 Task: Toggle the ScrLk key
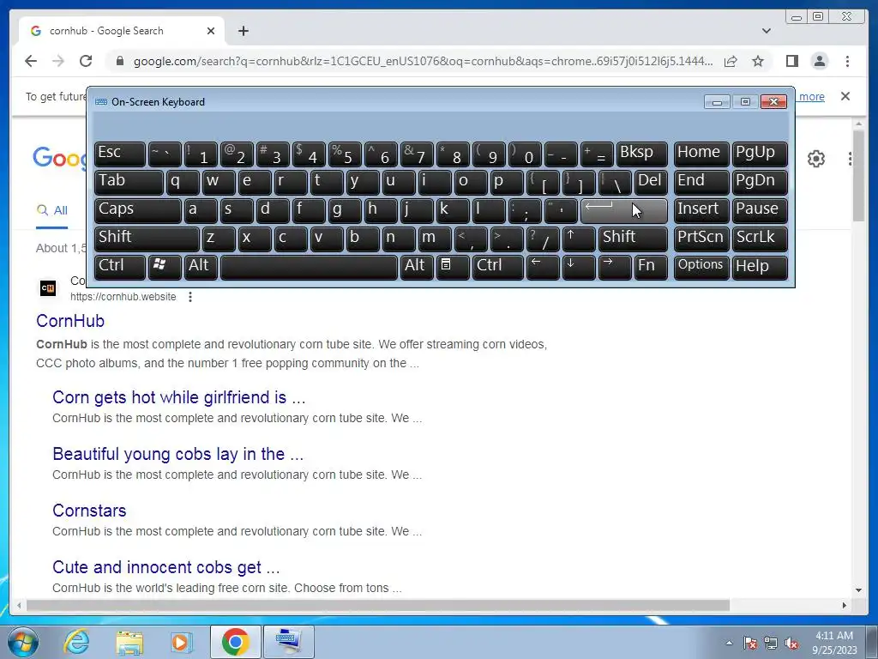[760, 239]
